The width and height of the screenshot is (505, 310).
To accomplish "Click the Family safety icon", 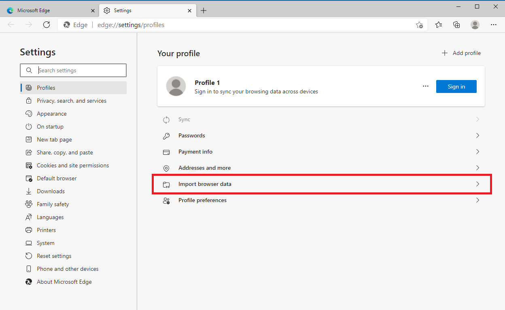I will [29, 204].
